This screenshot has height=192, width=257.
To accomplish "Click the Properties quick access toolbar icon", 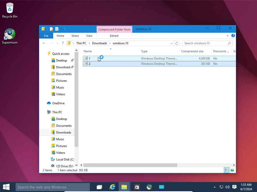I will [x=51, y=29].
